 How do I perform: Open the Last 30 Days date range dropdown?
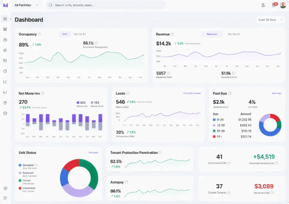(x=269, y=20)
